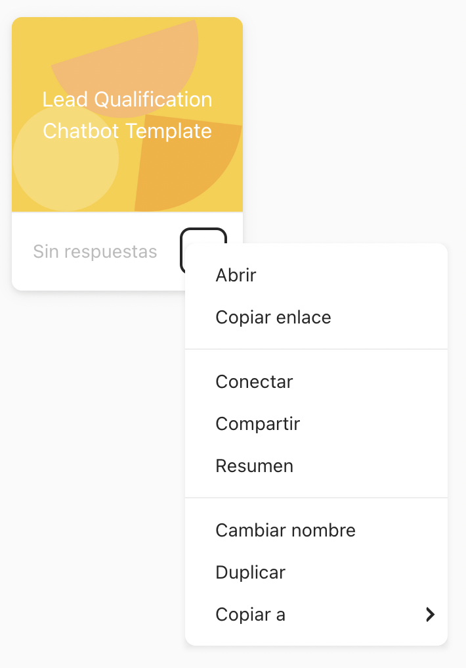Open the Lead Qualification Chatbot Template thumbnail
Viewport: 466px width, 668px height.
[x=127, y=114]
